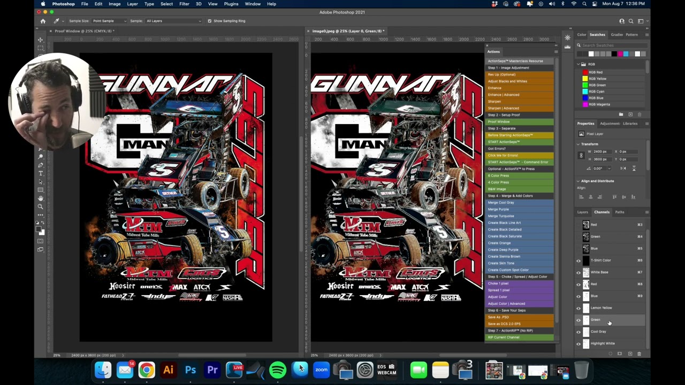Open the Swatches panel options menu
The image size is (685, 385).
(646, 35)
